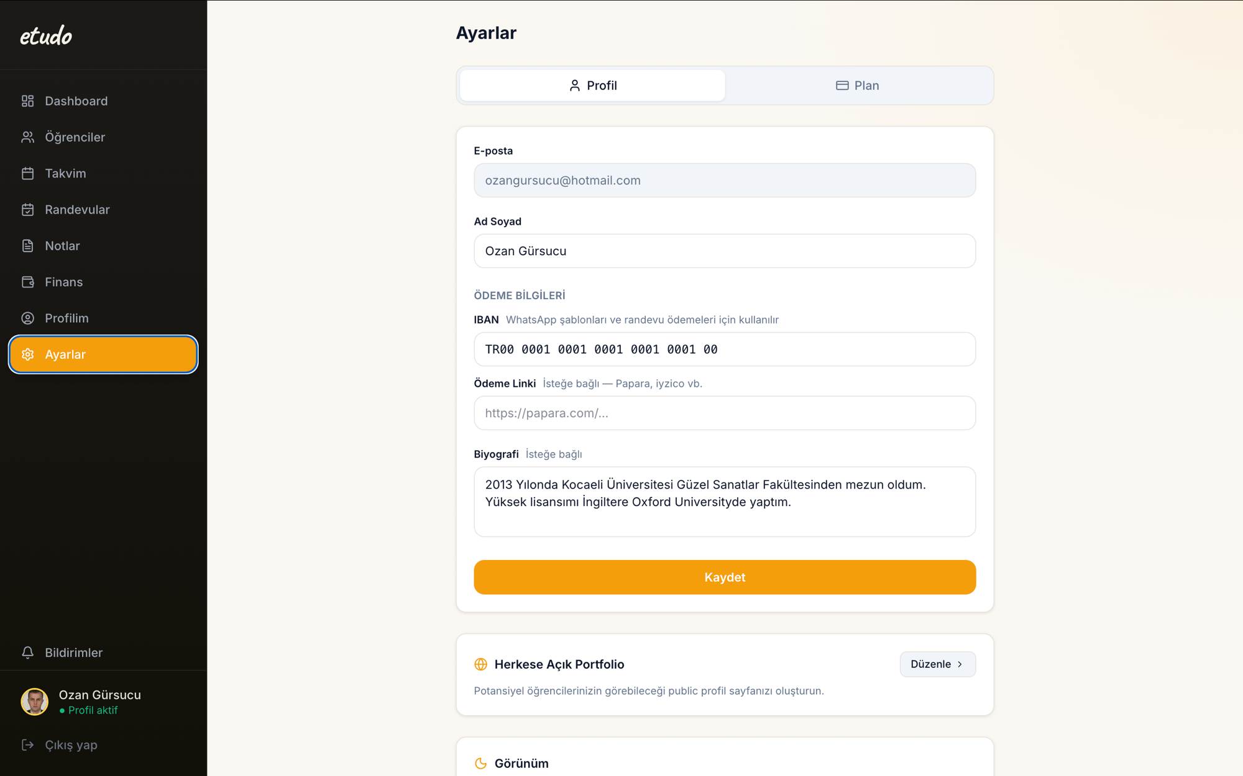This screenshot has height=776, width=1243.
Task: Click the Profilim user-circle icon
Action: coord(27,318)
